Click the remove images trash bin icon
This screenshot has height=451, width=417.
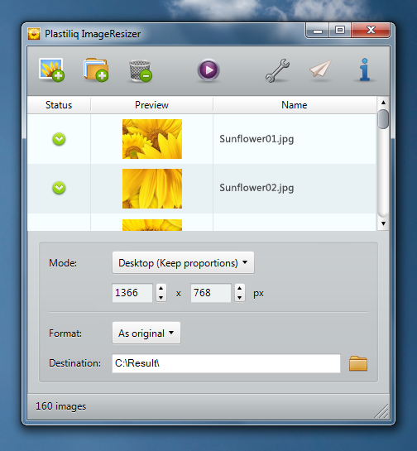click(x=141, y=71)
